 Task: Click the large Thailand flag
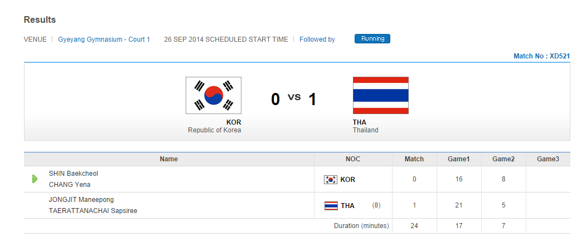click(x=380, y=95)
